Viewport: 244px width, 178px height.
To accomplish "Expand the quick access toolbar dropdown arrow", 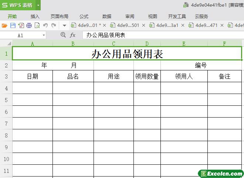I will coord(64,25).
